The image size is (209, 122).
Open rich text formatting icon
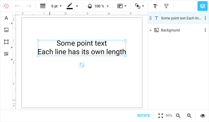155,6
